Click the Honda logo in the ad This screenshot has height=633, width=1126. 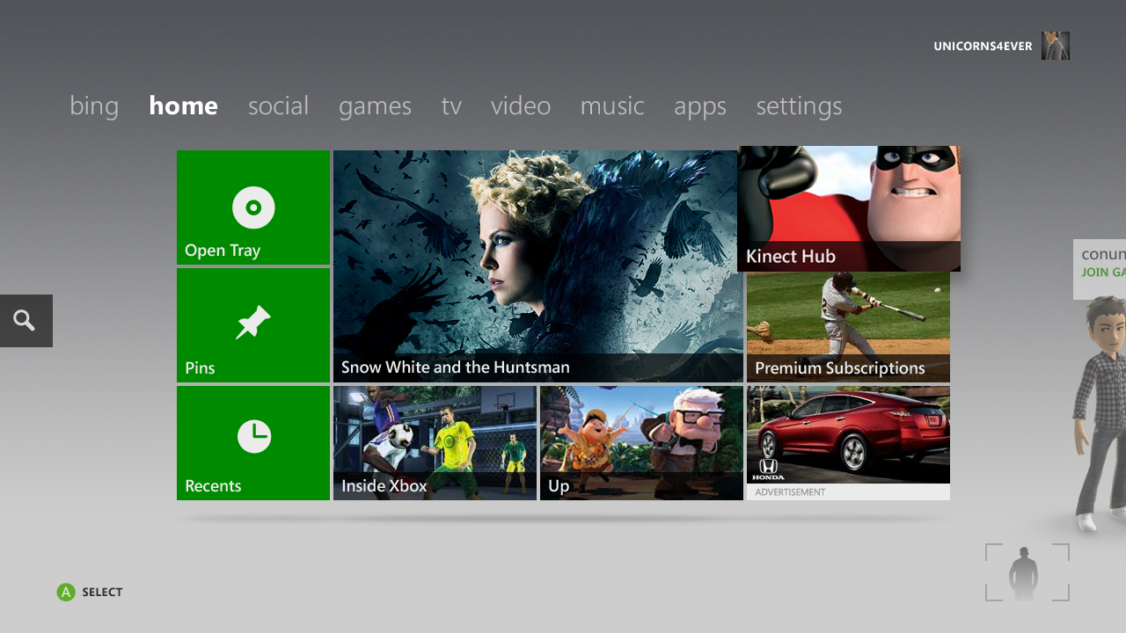coord(768,470)
